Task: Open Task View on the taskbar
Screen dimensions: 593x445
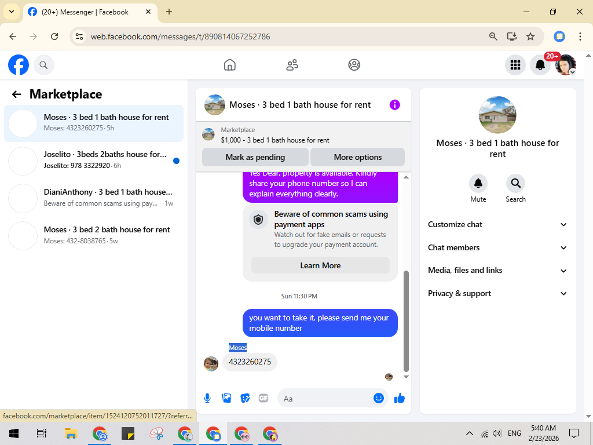Action: 41,433
